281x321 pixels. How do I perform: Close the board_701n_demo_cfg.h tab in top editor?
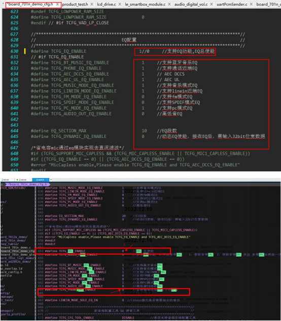pyautogui.click(x=57, y=4)
